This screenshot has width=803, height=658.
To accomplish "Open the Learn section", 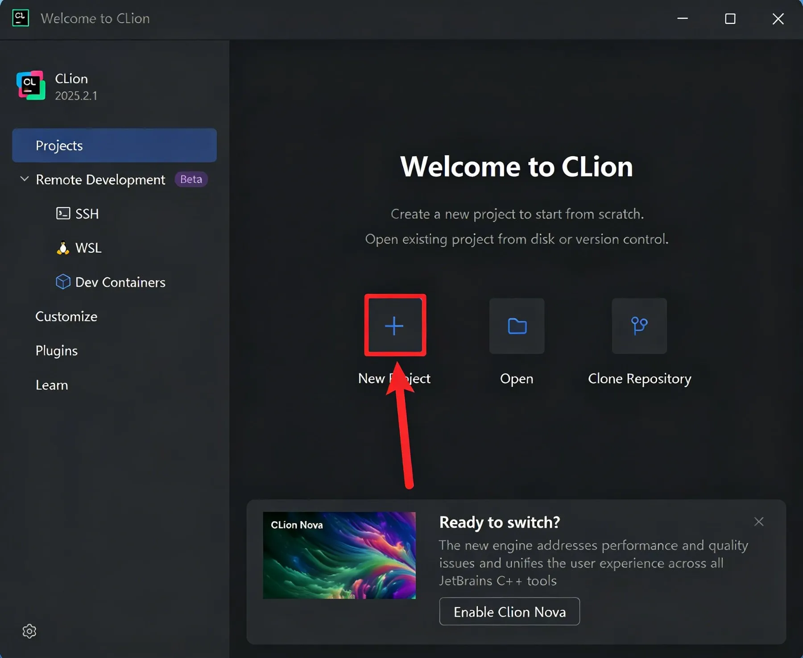I will (52, 385).
